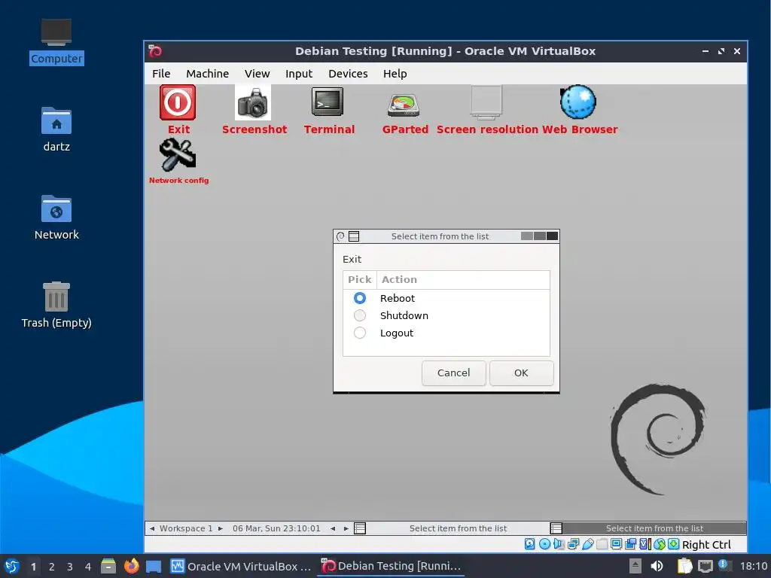Viewport: 771px width, 578px height.
Task: Open the Screen resolution monitor icon
Action: [x=486, y=102]
